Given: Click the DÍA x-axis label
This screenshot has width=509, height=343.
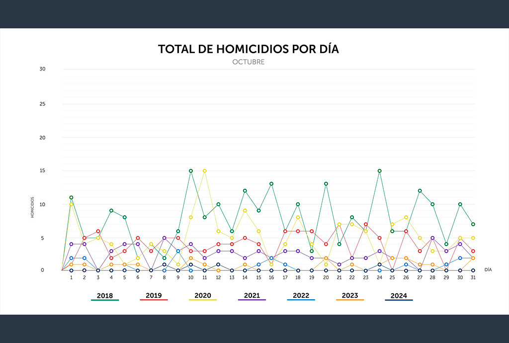Looking at the screenshot, I should (x=488, y=269).
